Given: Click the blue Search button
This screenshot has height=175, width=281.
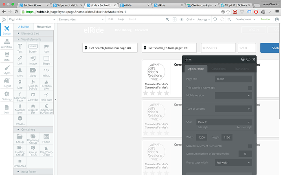Looking at the screenshot, I should [270, 48].
